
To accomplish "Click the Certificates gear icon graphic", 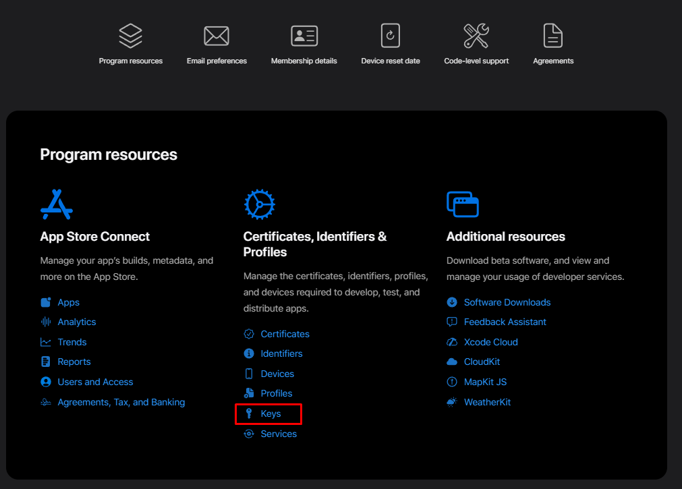I will click(260, 204).
